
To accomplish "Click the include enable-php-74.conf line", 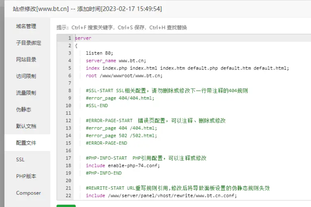I will pos(123,166).
